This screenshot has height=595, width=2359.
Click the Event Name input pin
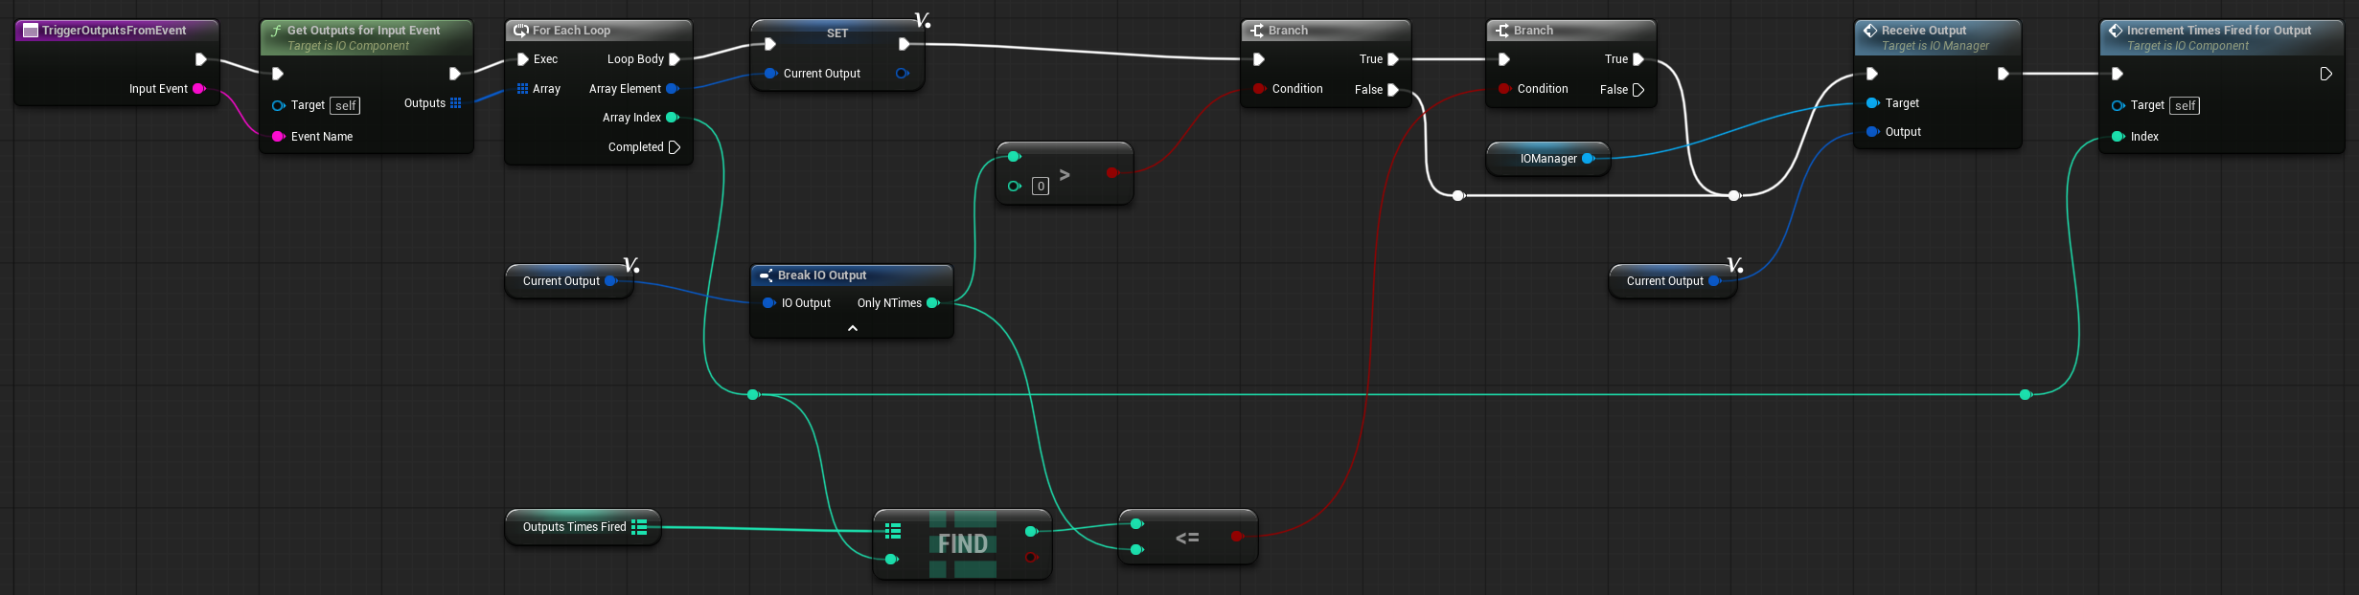tap(278, 137)
